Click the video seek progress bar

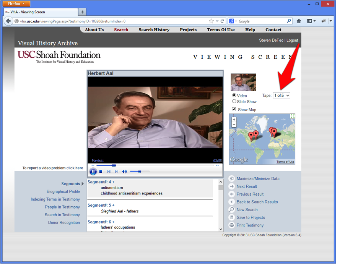tap(155, 165)
